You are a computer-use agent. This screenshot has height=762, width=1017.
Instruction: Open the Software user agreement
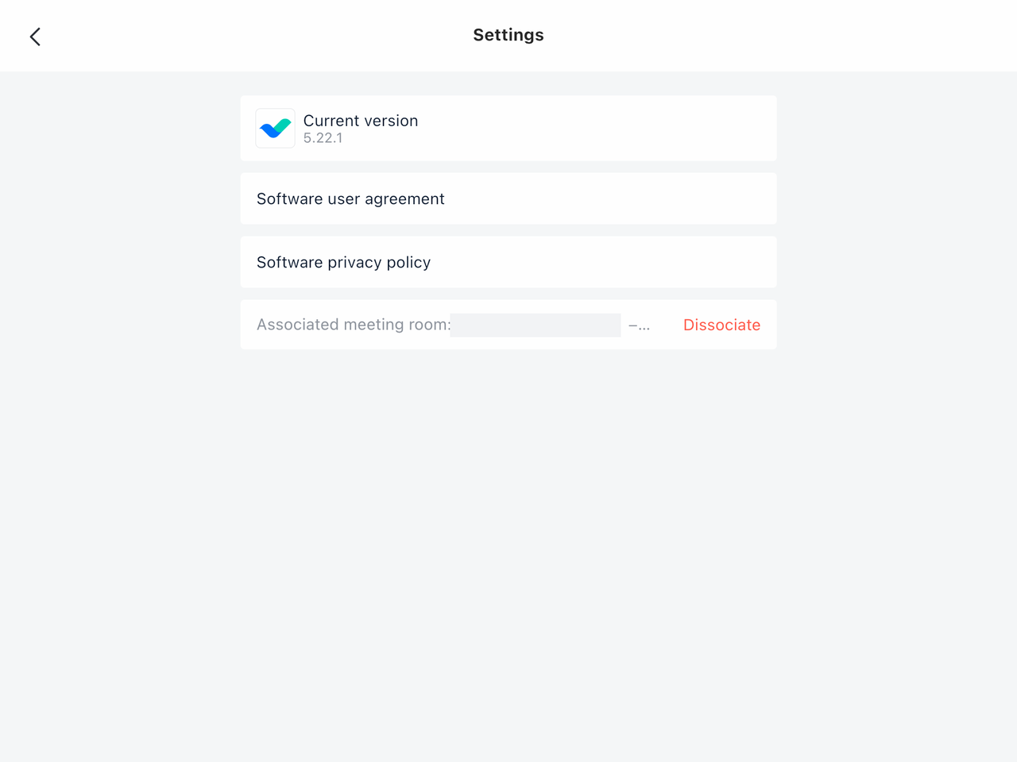pyautogui.click(x=350, y=199)
